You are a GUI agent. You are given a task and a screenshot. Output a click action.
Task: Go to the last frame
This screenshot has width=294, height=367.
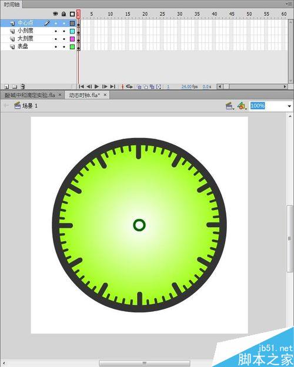(x=112, y=86)
